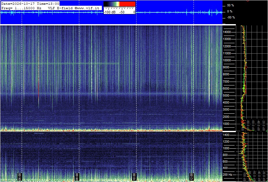The width and height of the screenshot is (268, 182).
Task: Click the 'Freq= 1...15000 Hz' label
Action: [21, 8]
